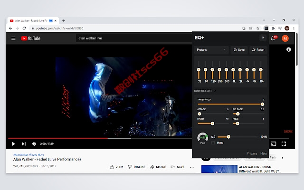Open the Presets dropdown in EQ+
Viewport: 304px width, 190px height.
click(211, 50)
